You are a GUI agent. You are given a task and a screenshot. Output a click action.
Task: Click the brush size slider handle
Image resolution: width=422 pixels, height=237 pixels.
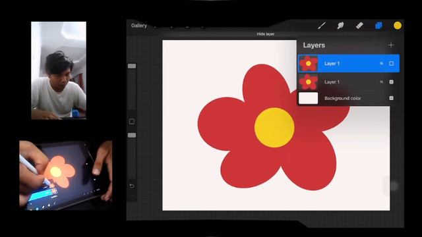tap(132, 66)
